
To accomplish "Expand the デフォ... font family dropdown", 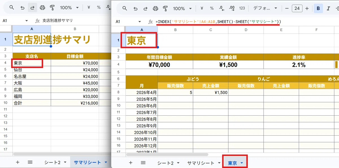I will click(265, 8).
